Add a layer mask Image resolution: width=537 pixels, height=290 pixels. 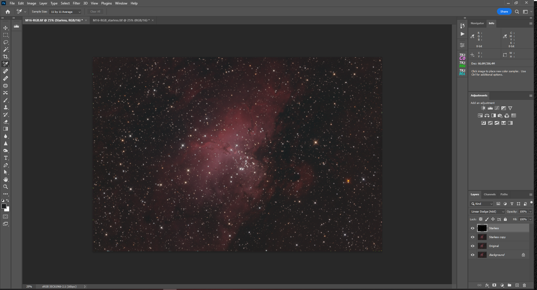(x=494, y=285)
